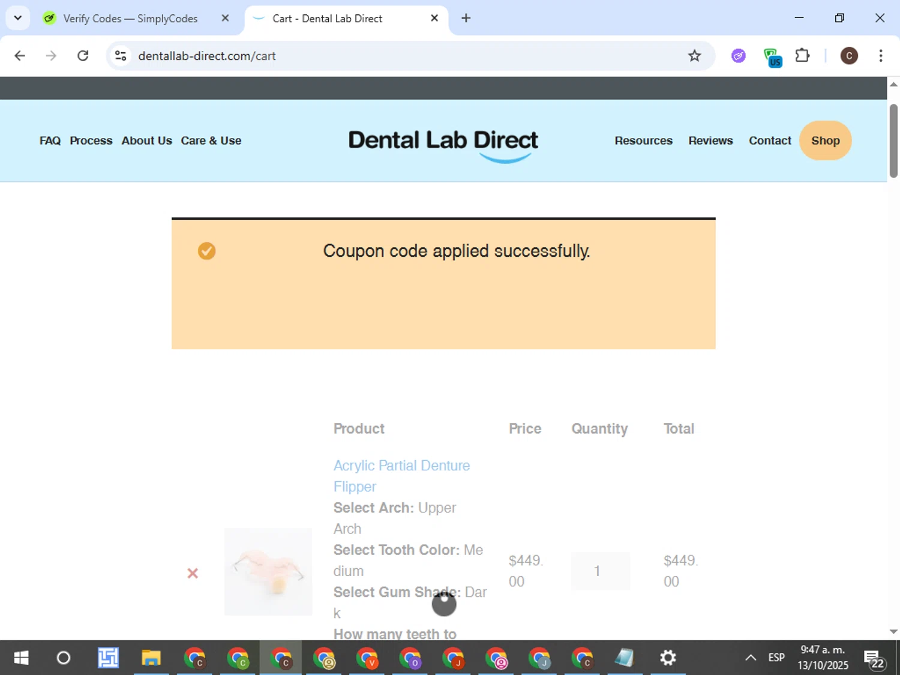The width and height of the screenshot is (900, 675).
Task: Click the coupon success check icon
Action: [x=207, y=251]
